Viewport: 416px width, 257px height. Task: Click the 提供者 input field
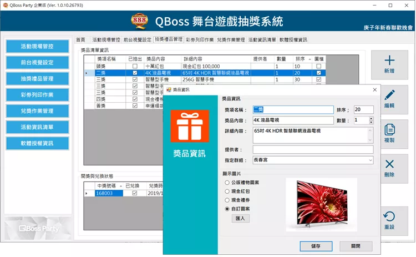(x=313, y=149)
